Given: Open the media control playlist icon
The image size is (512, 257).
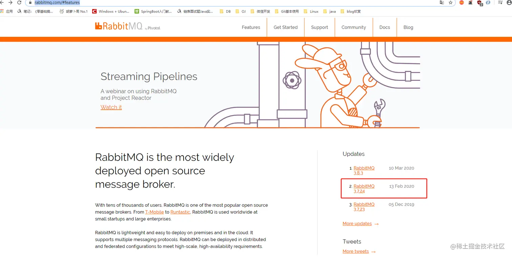Looking at the screenshot, I should (500, 2).
